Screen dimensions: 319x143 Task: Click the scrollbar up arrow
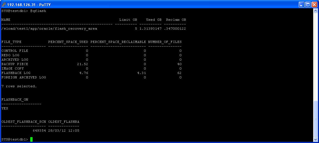pos(316,11)
